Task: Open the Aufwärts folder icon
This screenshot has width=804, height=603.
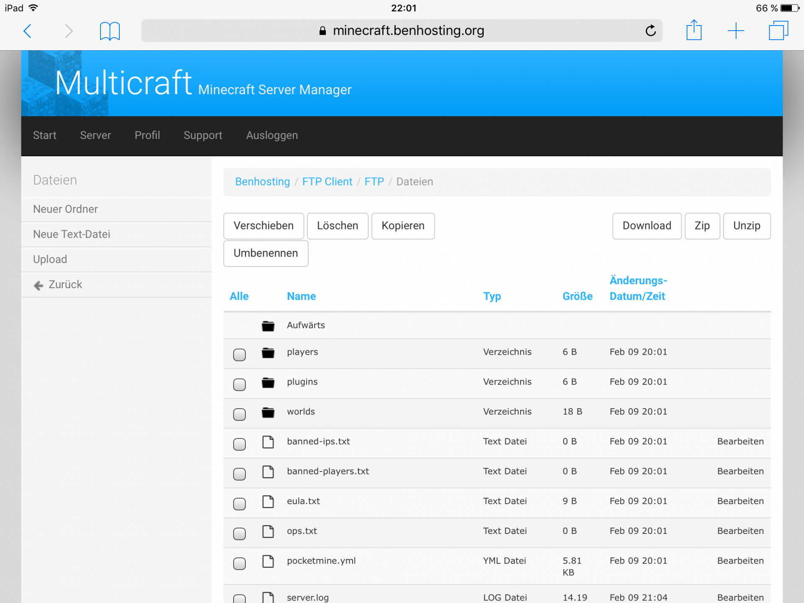Action: point(268,326)
